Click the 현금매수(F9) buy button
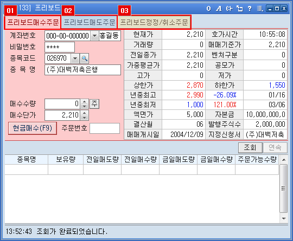The height and width of the screenshot is (241, 293). click(x=33, y=128)
